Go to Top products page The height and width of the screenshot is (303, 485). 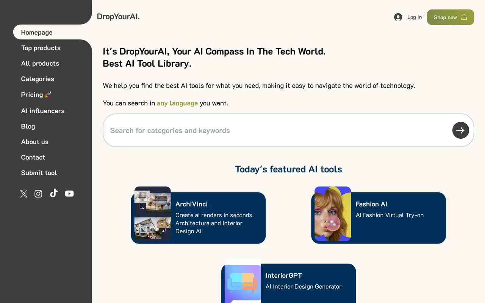tap(41, 48)
